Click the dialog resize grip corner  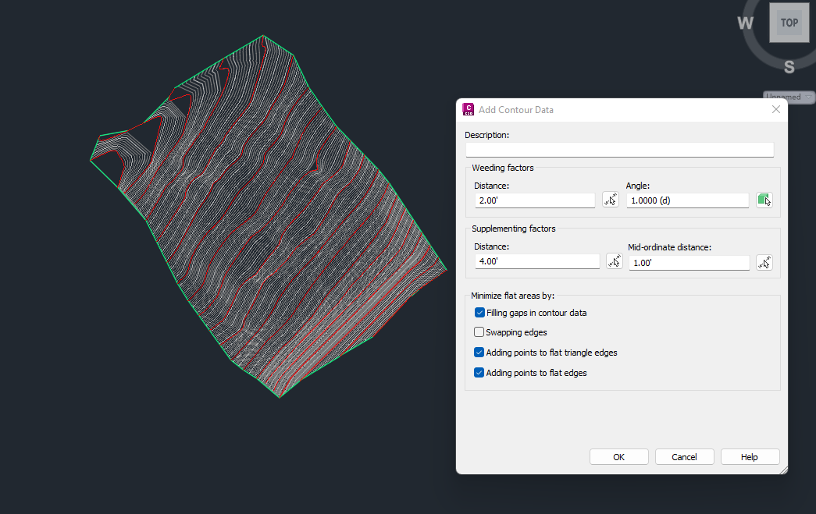[x=783, y=470]
